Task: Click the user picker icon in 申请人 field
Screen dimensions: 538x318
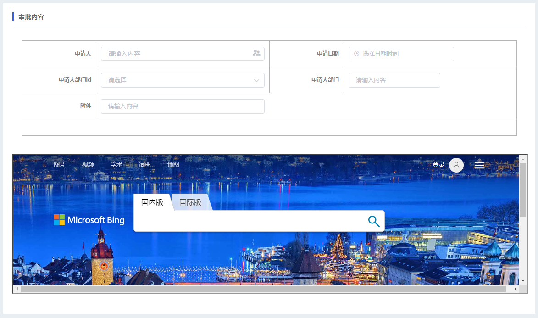Action: 256,53
